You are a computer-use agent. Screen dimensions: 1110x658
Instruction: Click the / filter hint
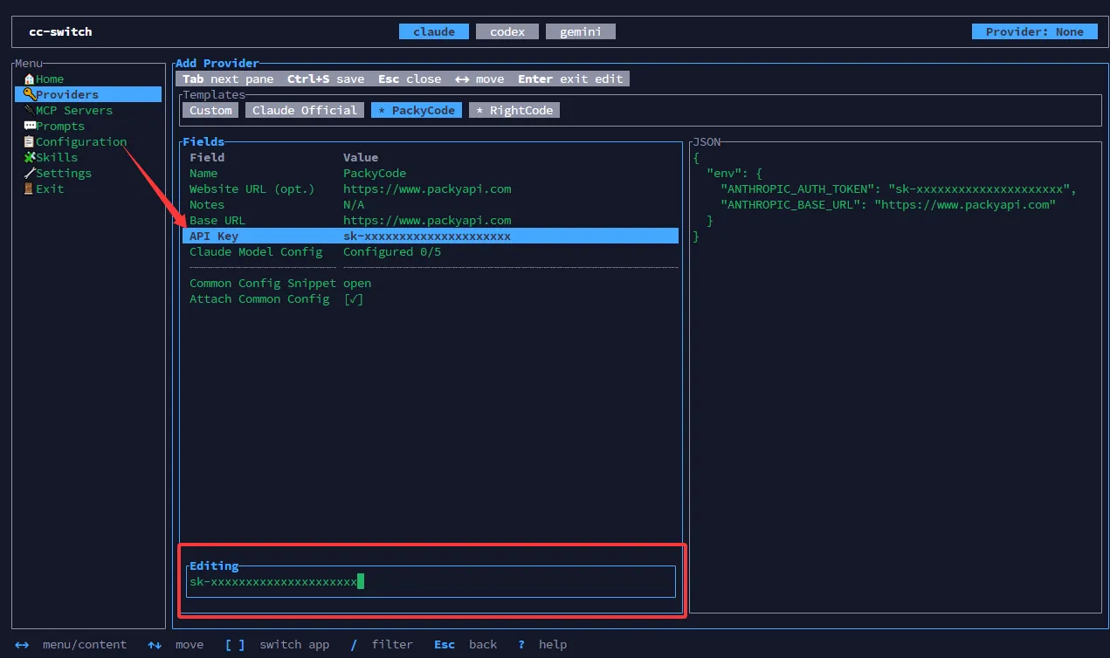pos(382,644)
